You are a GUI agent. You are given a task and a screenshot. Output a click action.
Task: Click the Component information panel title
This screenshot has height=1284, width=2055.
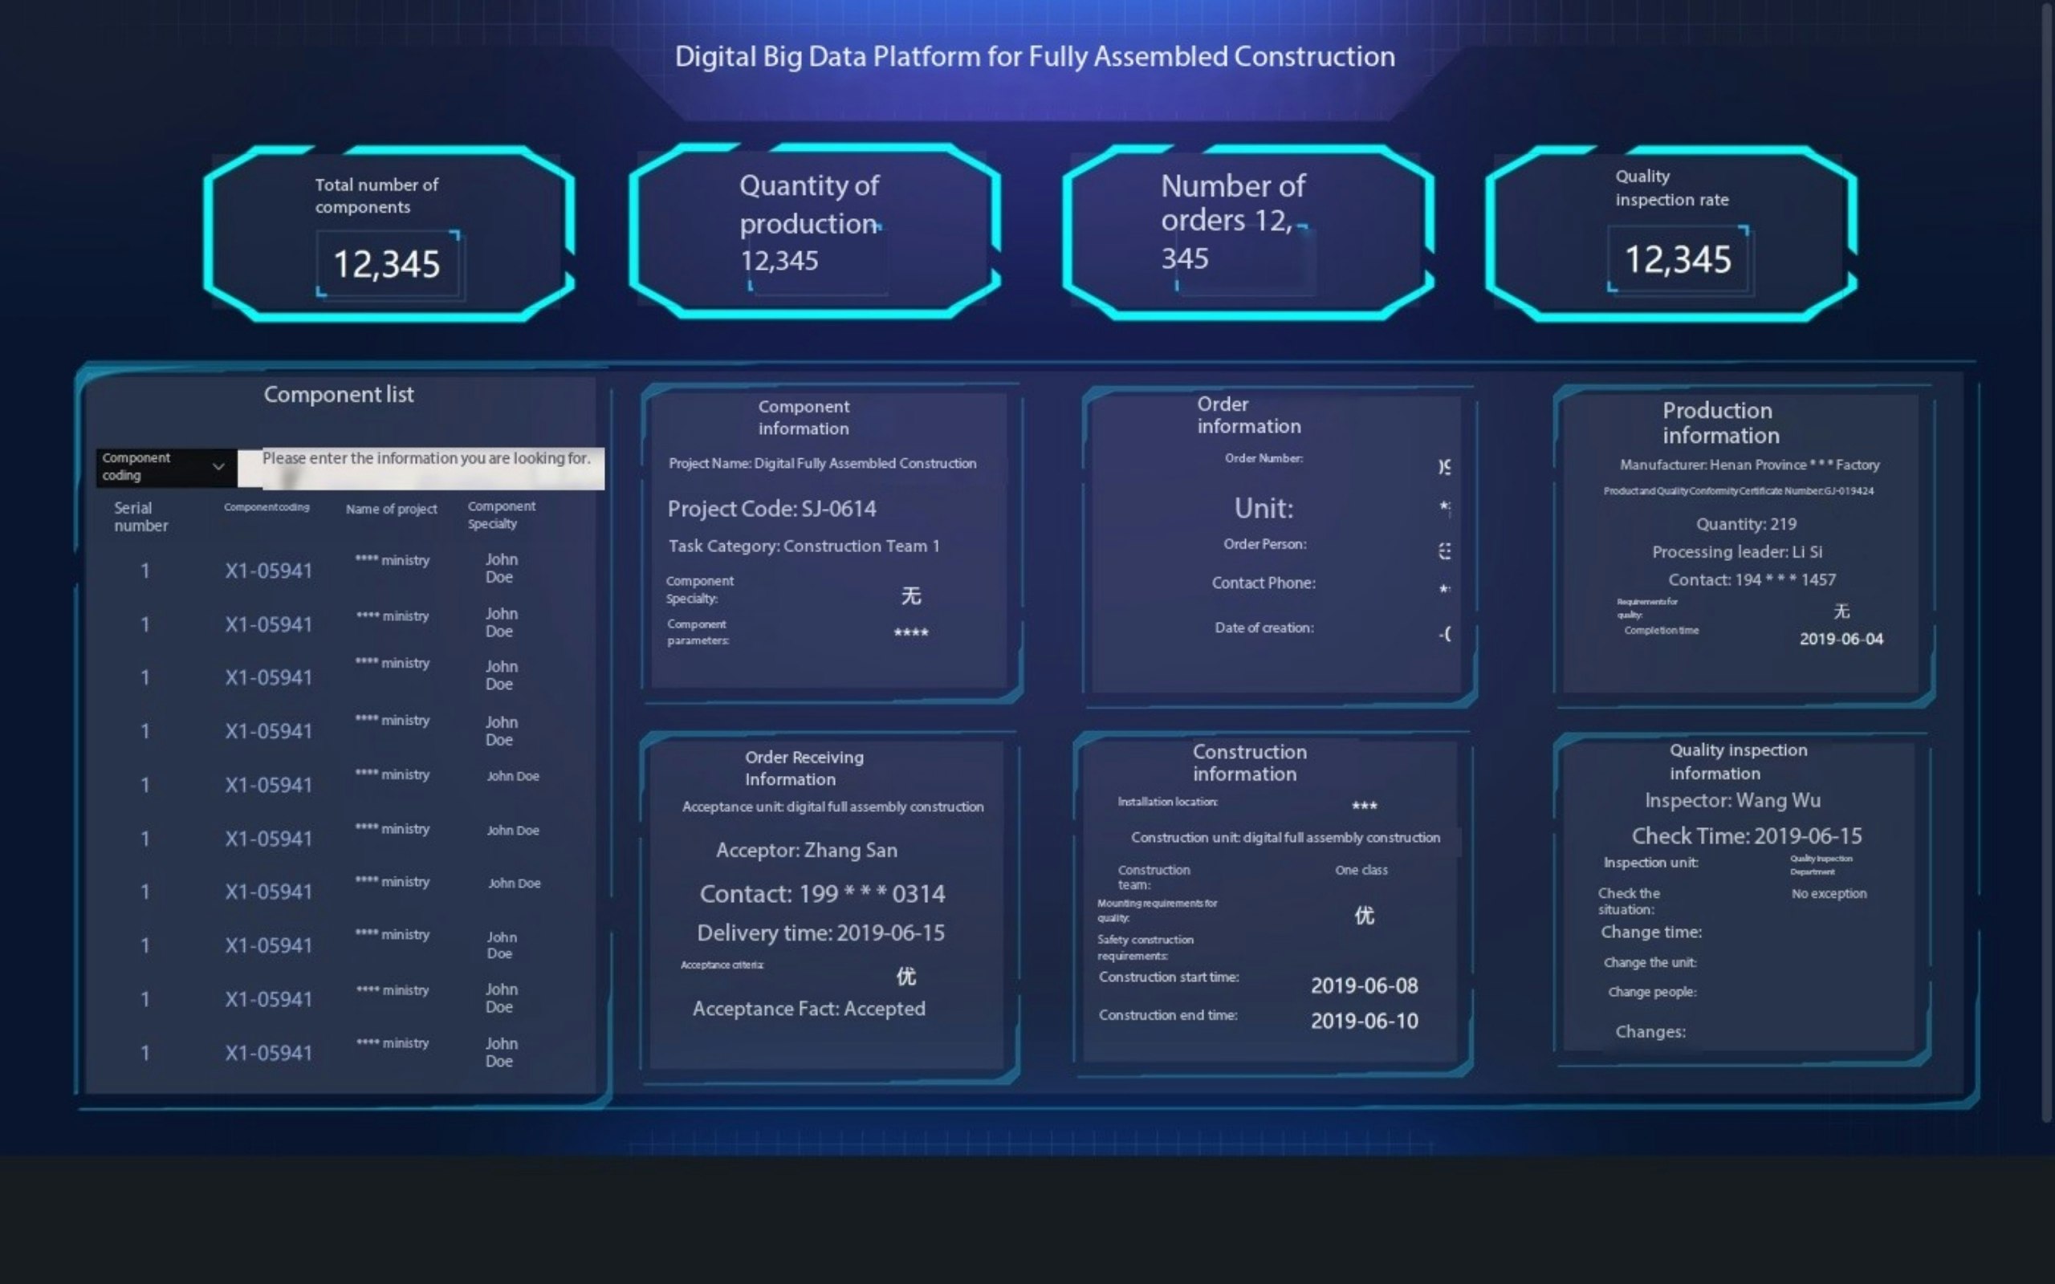point(804,417)
